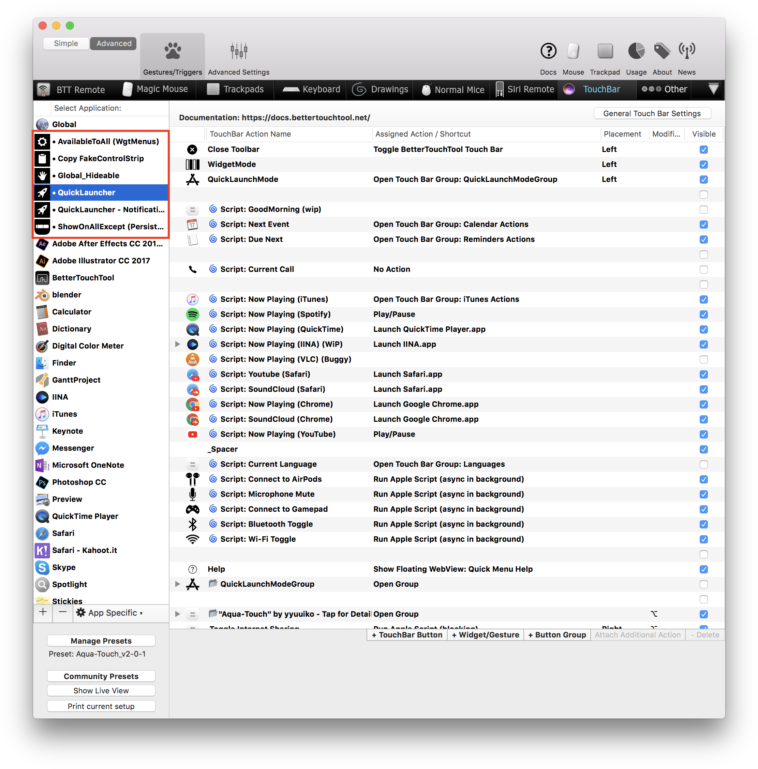Click the Help question mark icon

click(192, 569)
